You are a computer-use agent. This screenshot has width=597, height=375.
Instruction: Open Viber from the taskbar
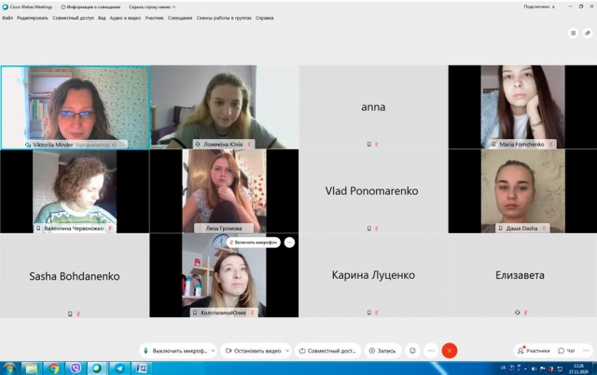pyautogui.click(x=76, y=368)
